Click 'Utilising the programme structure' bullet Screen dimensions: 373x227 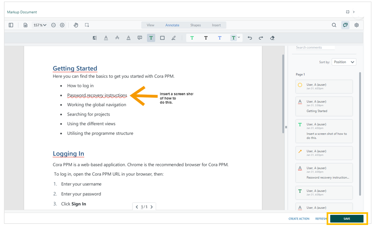(x=100, y=133)
